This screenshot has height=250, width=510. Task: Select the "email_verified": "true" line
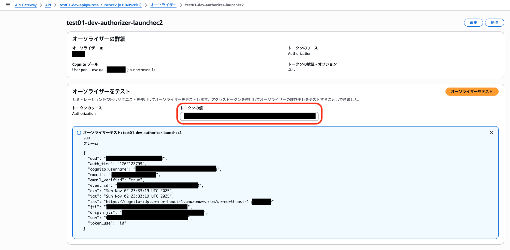[x=116, y=180]
